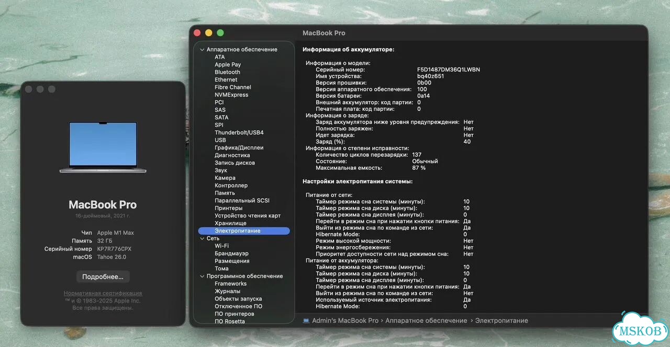
Task: Close the System Information window
Action: click(197, 33)
